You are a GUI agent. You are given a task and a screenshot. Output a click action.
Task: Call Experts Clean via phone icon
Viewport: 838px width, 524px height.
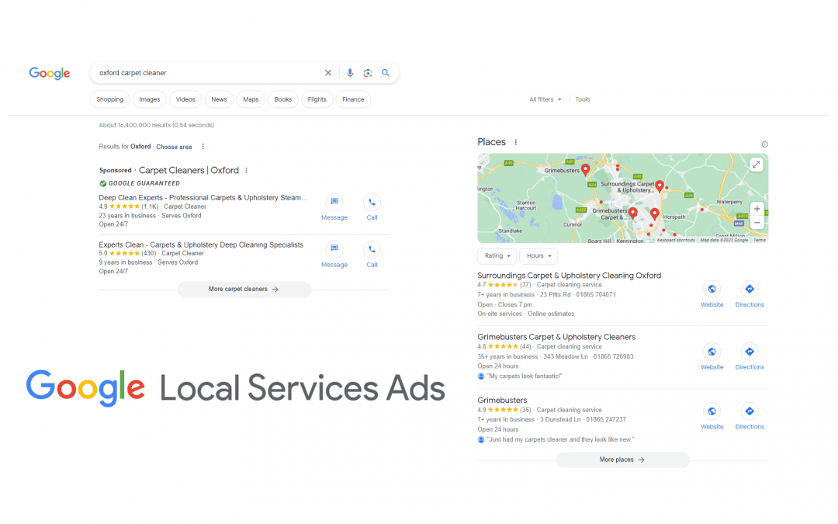click(372, 248)
